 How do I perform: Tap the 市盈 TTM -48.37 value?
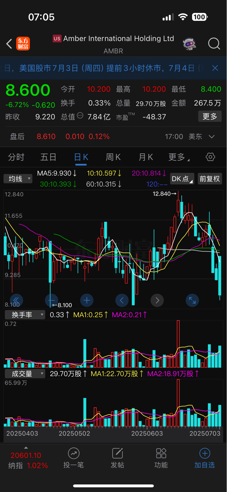click(141, 117)
